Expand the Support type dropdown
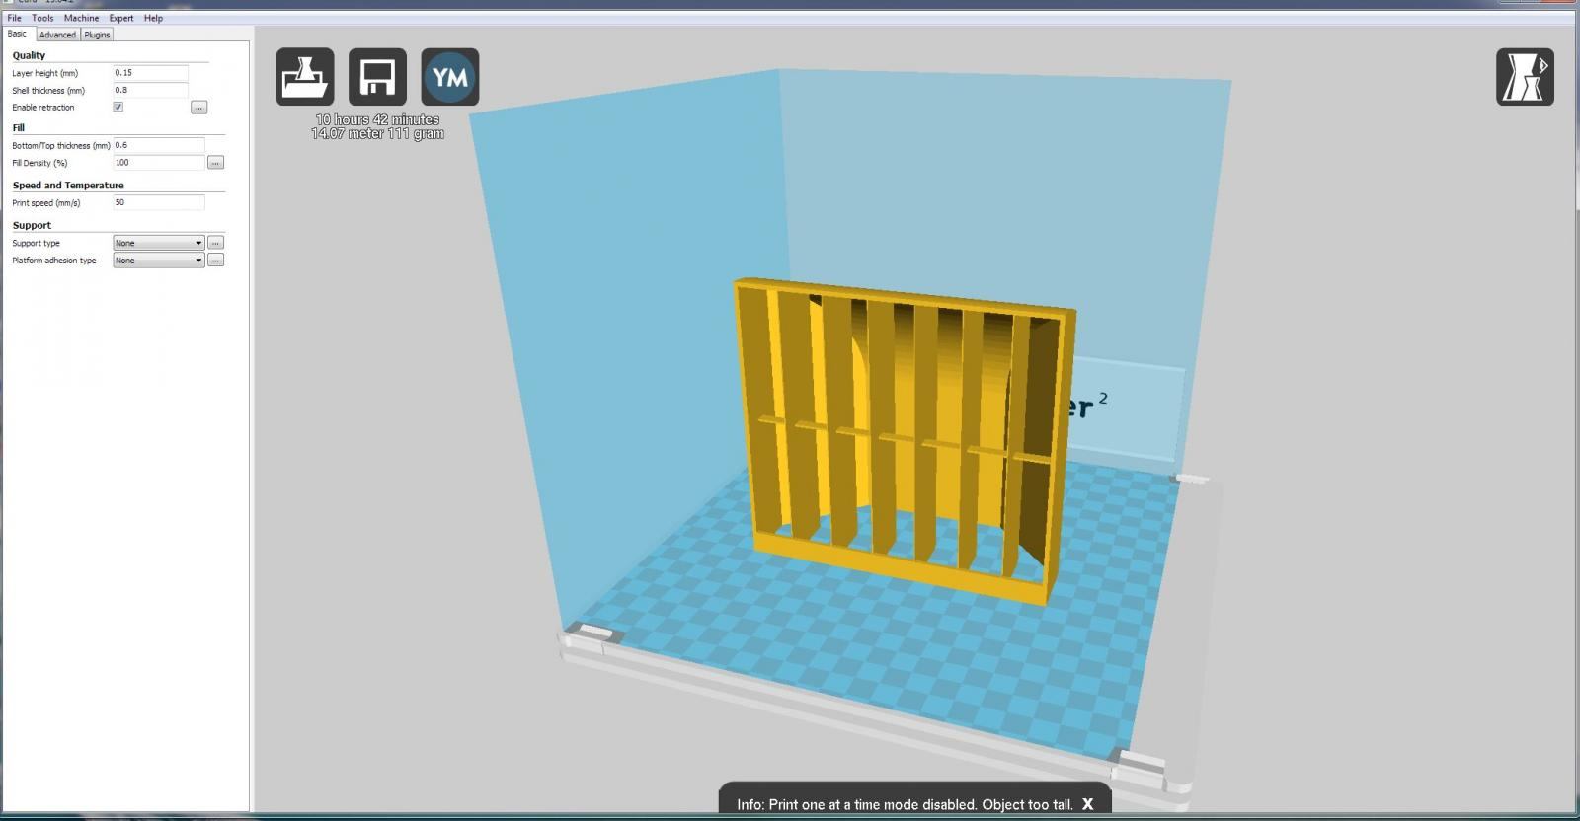The image size is (1580, 821). pos(158,243)
